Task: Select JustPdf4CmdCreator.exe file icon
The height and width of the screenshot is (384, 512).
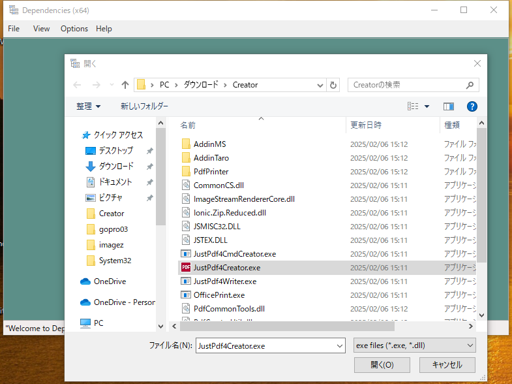Action: [186, 254]
